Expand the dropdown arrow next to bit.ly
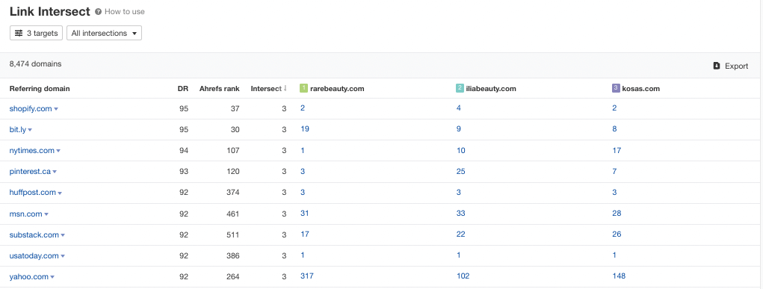Viewport: 763px width, 289px height. click(x=30, y=130)
